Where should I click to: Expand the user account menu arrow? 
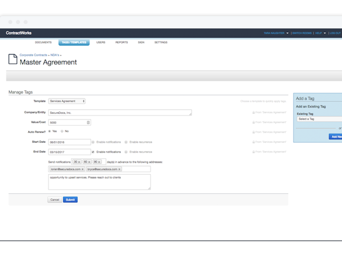(x=287, y=33)
